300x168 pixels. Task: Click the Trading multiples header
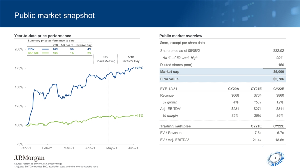tap(175, 126)
